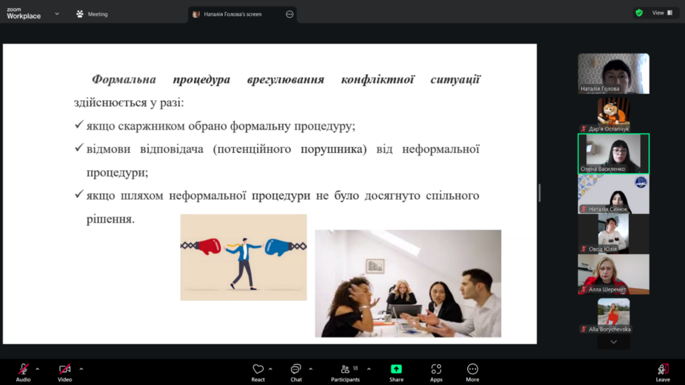Select Олена Василенко's video thumbnail
Screen dimensions: 685x385
pyautogui.click(x=613, y=153)
